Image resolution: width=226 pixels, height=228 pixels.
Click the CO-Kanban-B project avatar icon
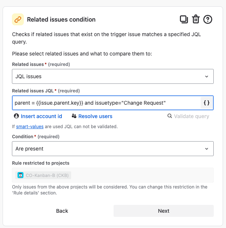click(20, 175)
